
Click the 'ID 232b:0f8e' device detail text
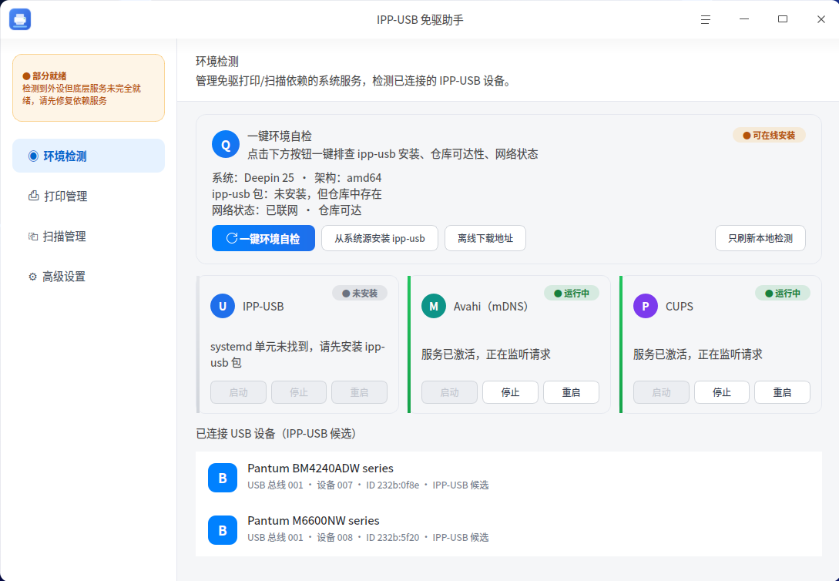point(393,485)
